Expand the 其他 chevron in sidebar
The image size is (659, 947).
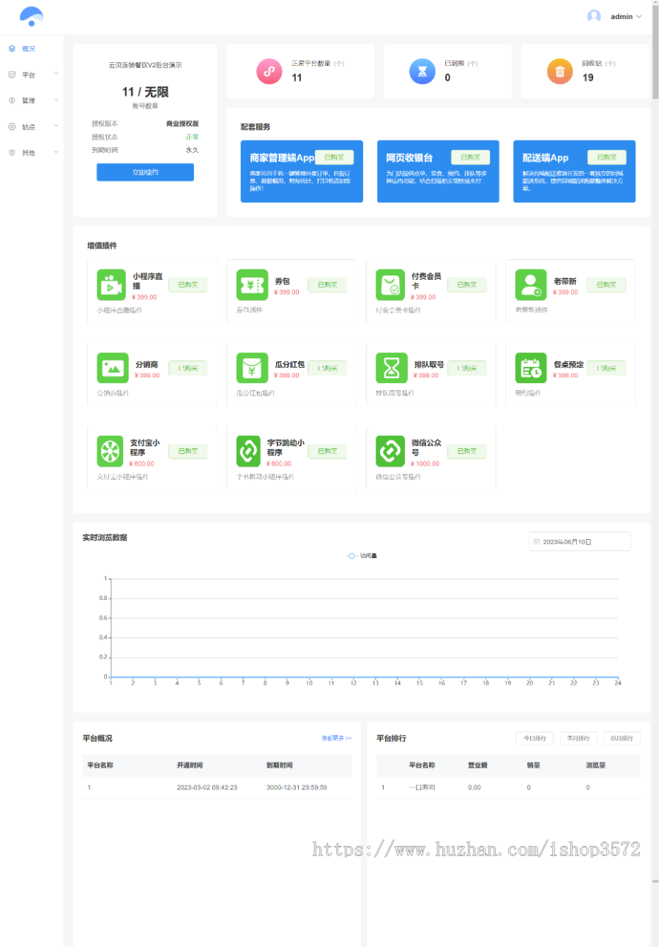pos(56,152)
